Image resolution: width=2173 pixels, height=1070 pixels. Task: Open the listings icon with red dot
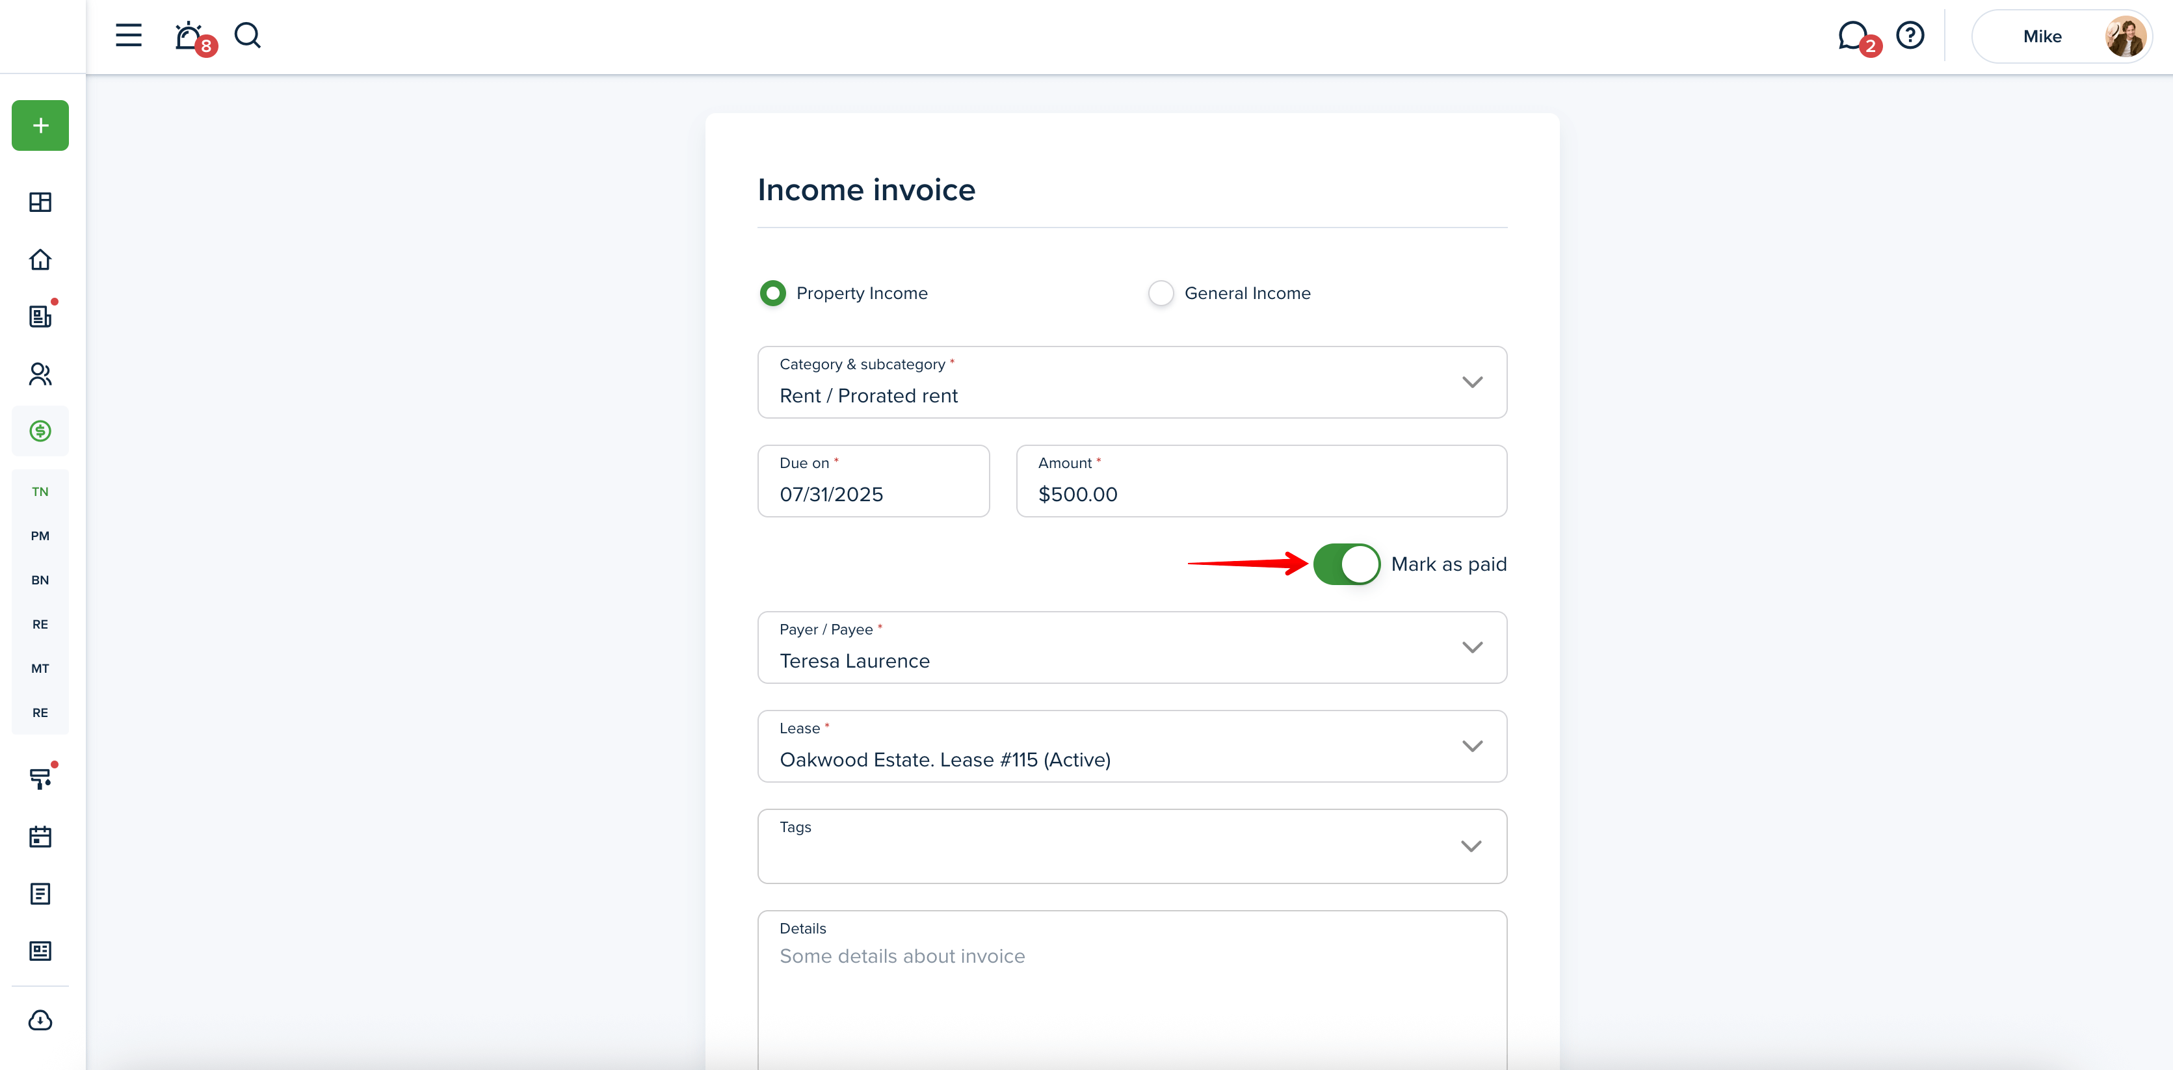click(40, 315)
